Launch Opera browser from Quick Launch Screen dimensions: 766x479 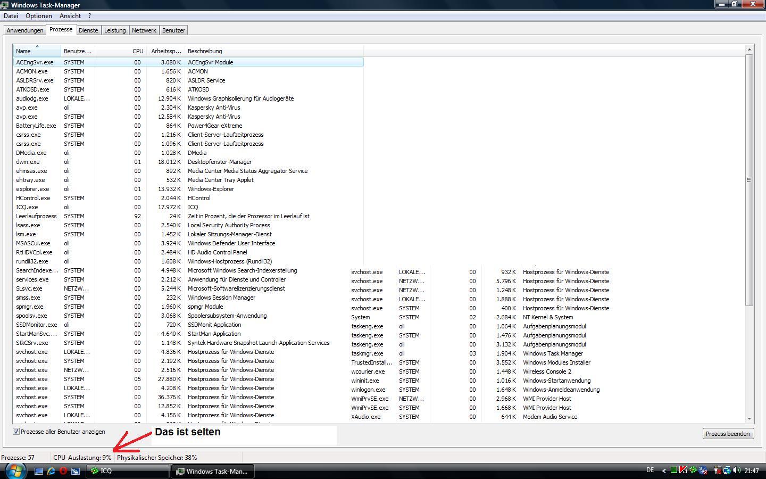click(x=63, y=471)
